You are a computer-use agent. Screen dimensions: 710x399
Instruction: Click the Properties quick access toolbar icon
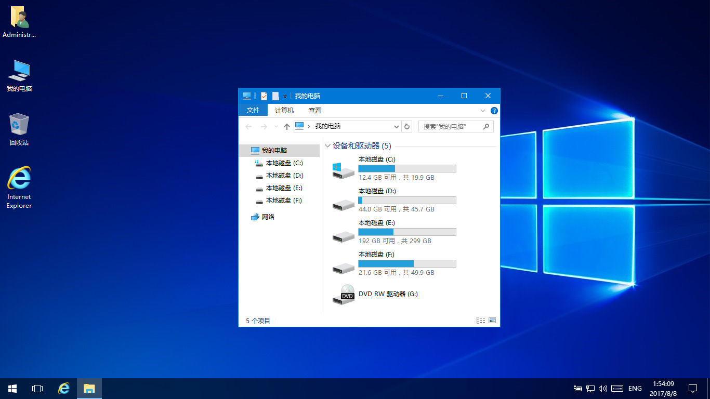(x=264, y=96)
